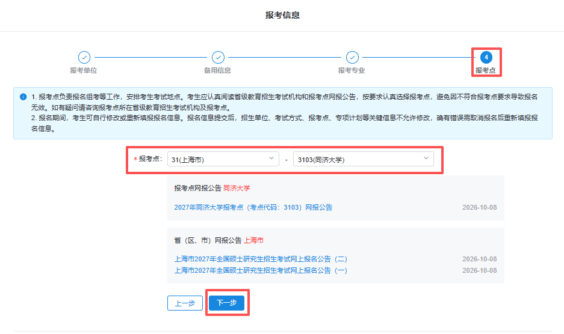Click the 报考单位 step checkmark circle

pyautogui.click(x=84, y=57)
